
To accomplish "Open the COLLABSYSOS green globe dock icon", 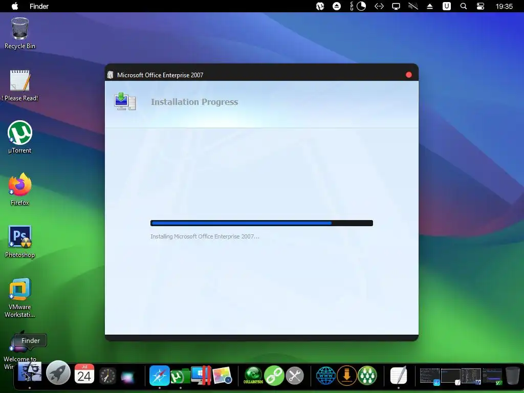I will [x=253, y=375].
